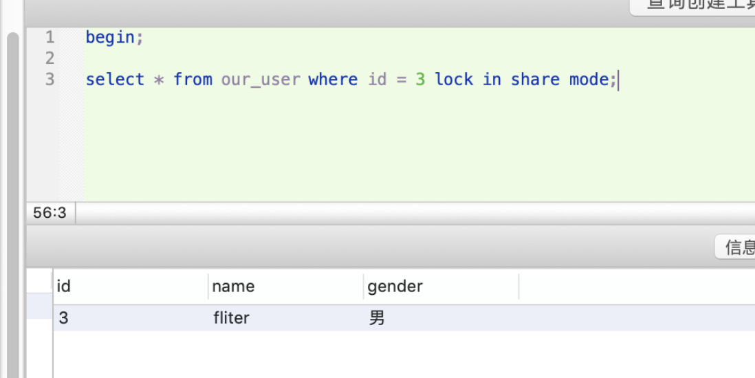Click the select keyword in the query
This screenshot has width=755, height=378.
coord(115,80)
